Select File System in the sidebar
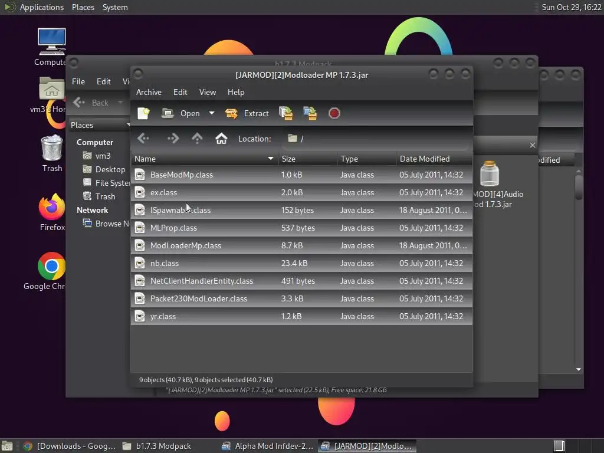The image size is (604, 453). pyautogui.click(x=106, y=183)
